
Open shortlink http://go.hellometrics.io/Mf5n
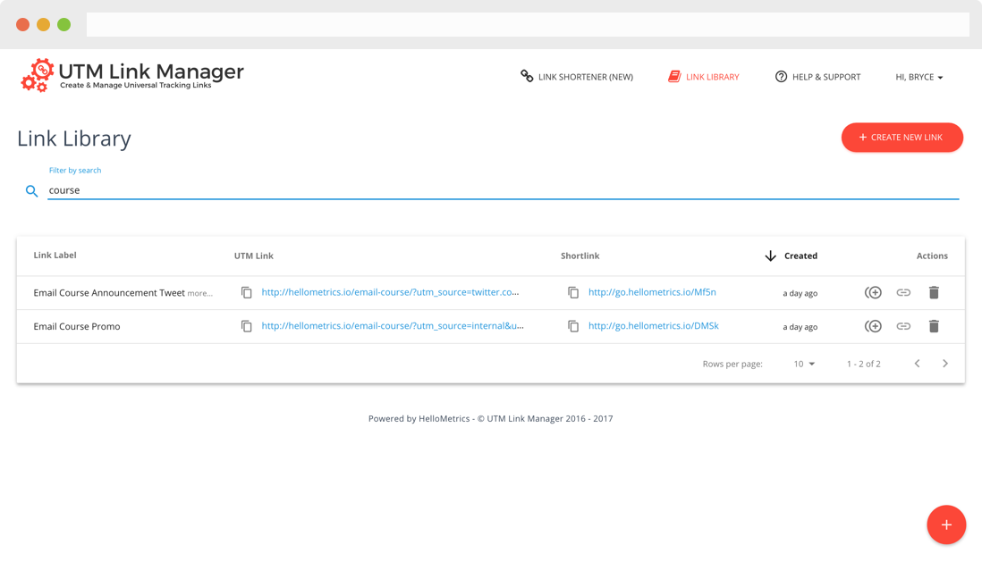click(x=652, y=292)
